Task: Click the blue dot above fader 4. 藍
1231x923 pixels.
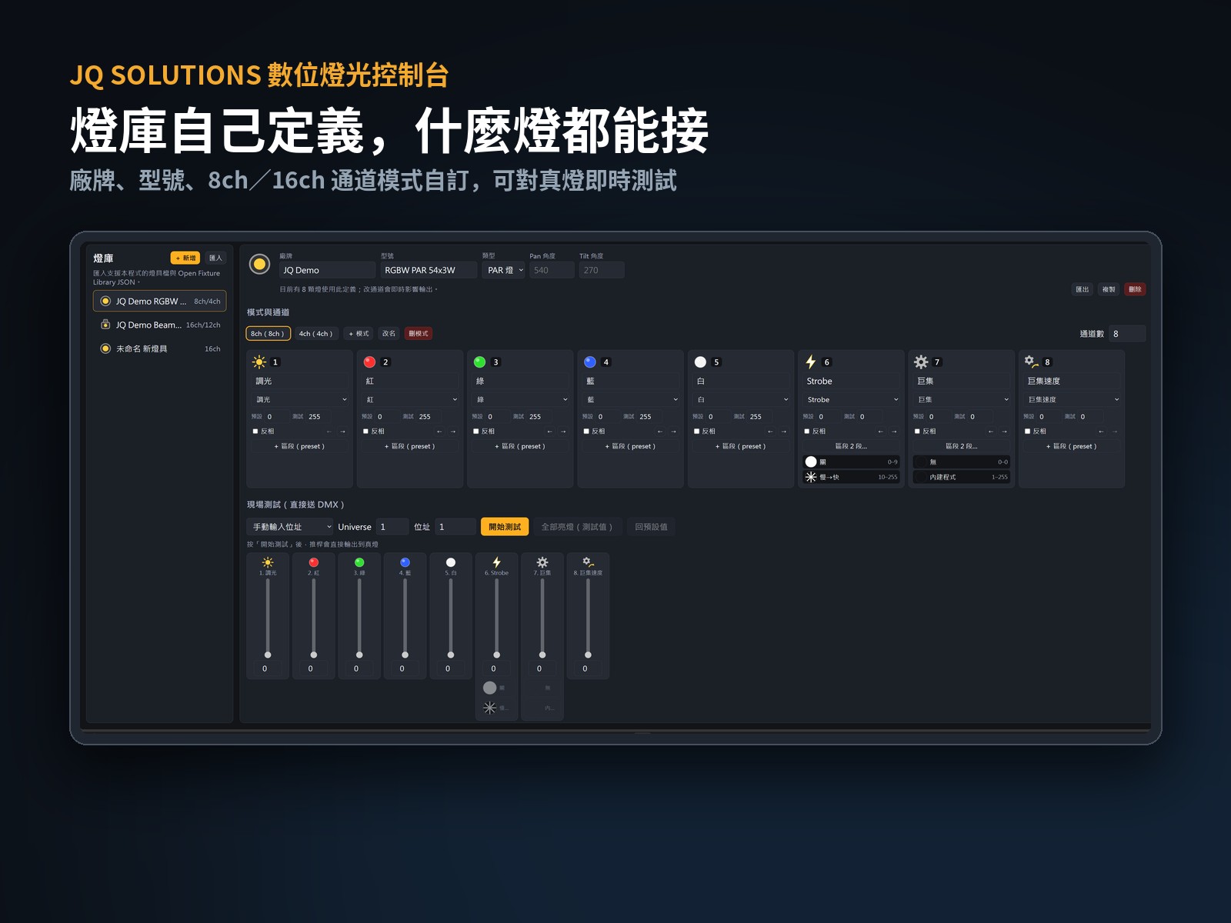Action: coord(405,562)
